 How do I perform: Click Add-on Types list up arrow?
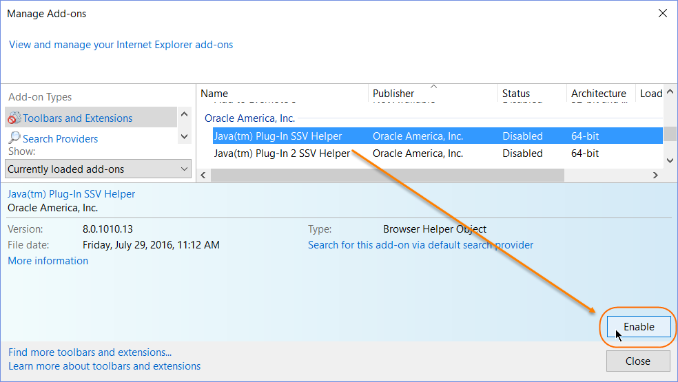point(184,114)
